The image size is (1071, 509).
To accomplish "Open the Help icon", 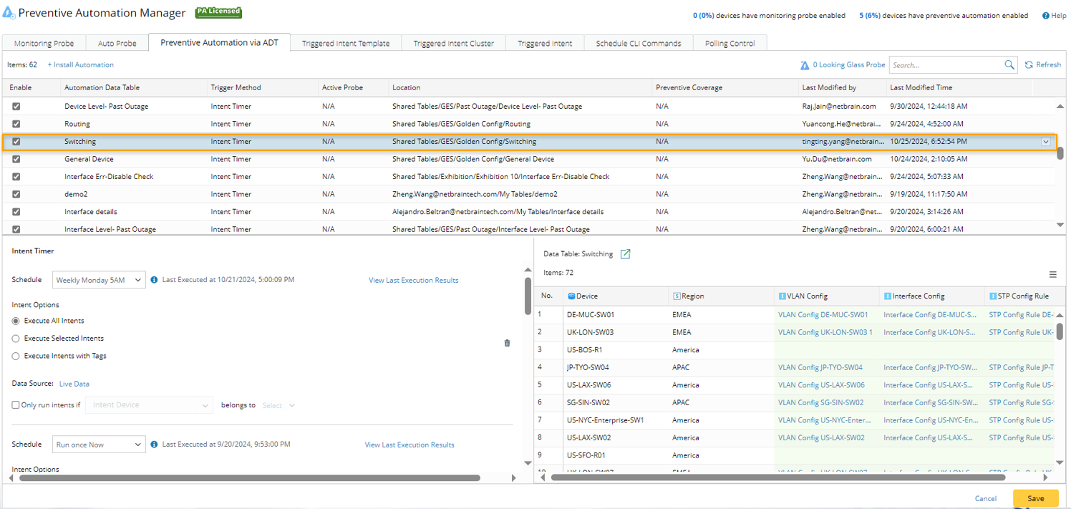I will pyautogui.click(x=1045, y=16).
